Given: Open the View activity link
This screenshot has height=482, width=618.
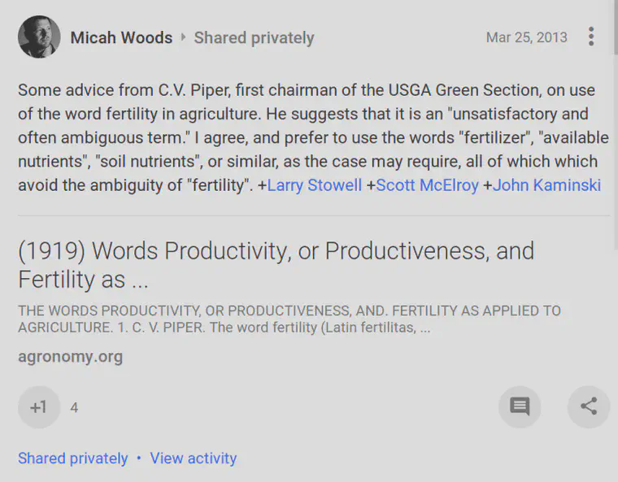Looking at the screenshot, I should click(194, 458).
